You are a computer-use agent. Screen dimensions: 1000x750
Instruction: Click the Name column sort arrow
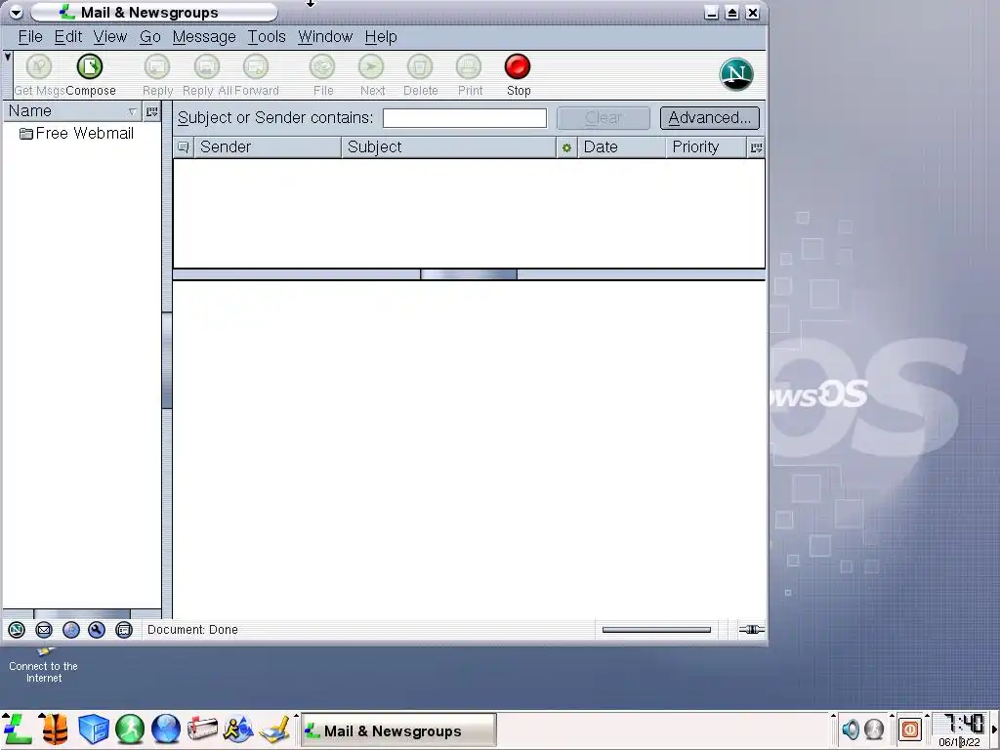pos(133,111)
